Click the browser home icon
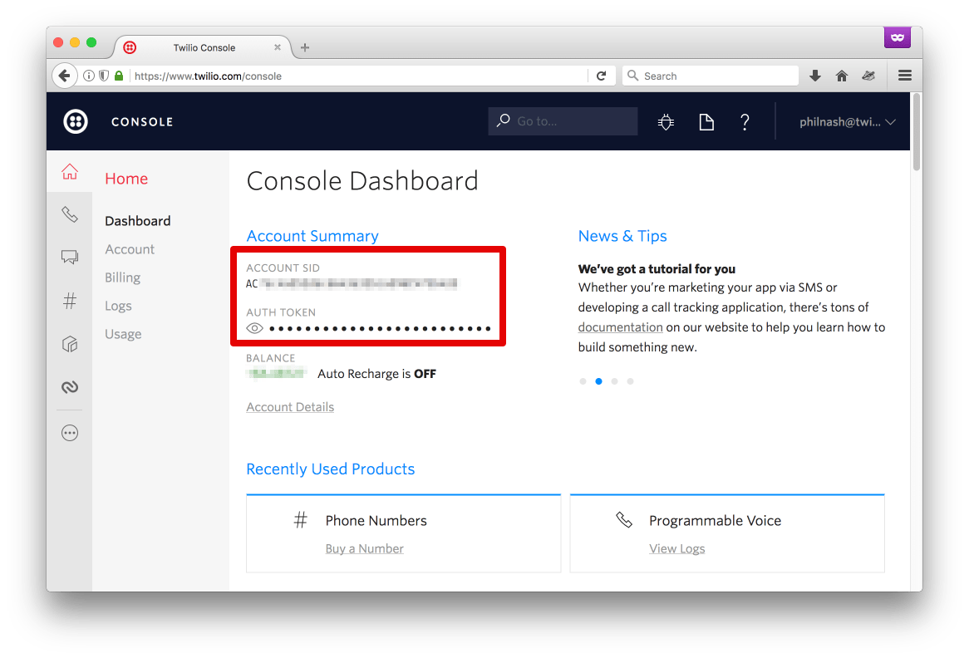969x658 pixels. coord(842,76)
